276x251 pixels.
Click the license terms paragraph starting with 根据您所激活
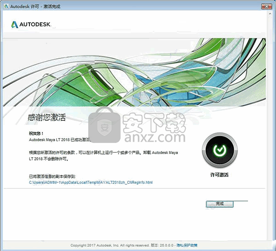[103, 156]
